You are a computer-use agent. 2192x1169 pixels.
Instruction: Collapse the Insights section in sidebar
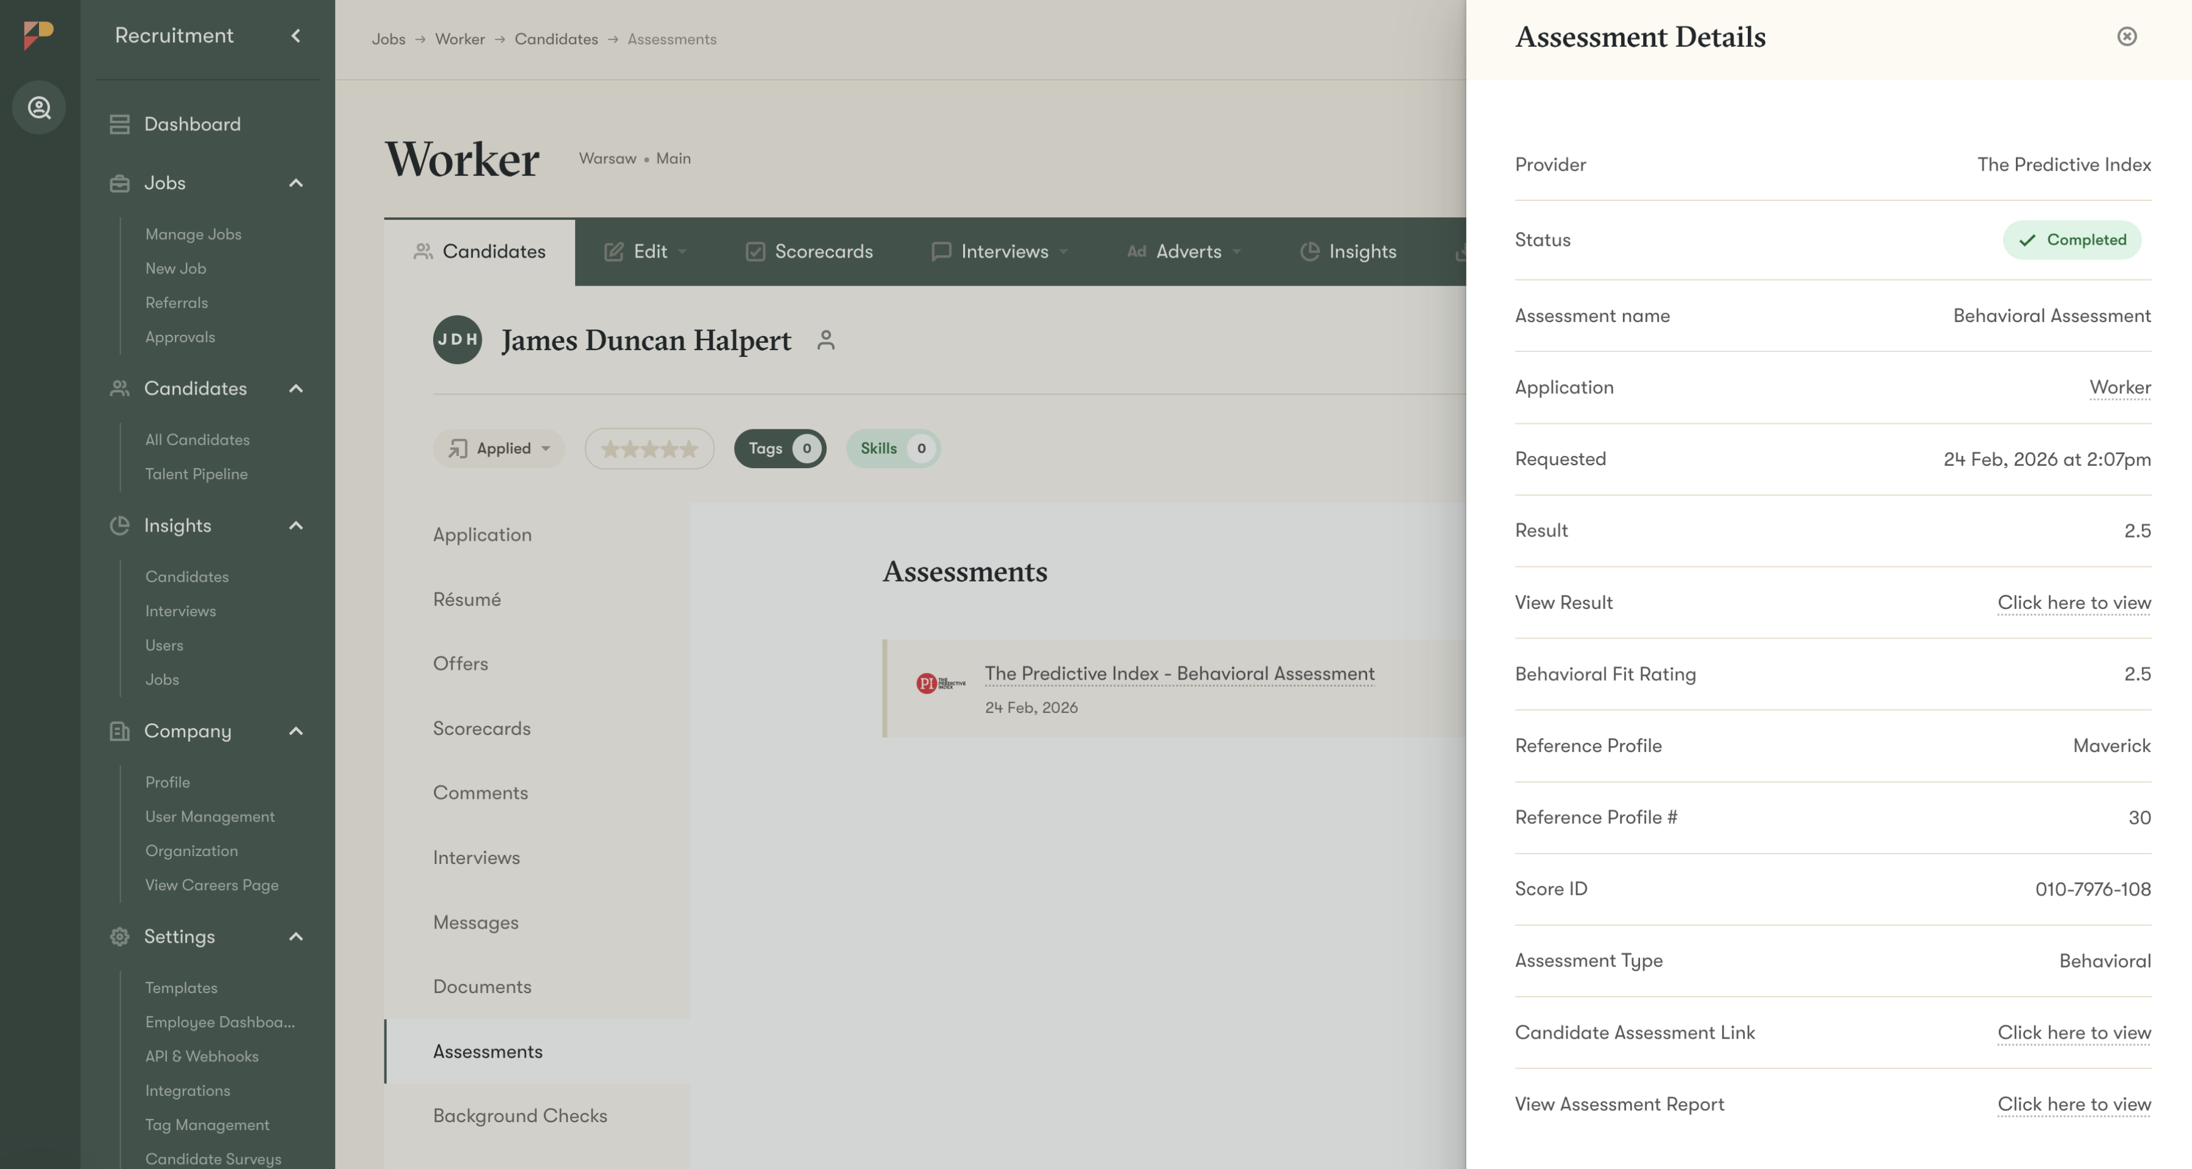[x=295, y=525]
